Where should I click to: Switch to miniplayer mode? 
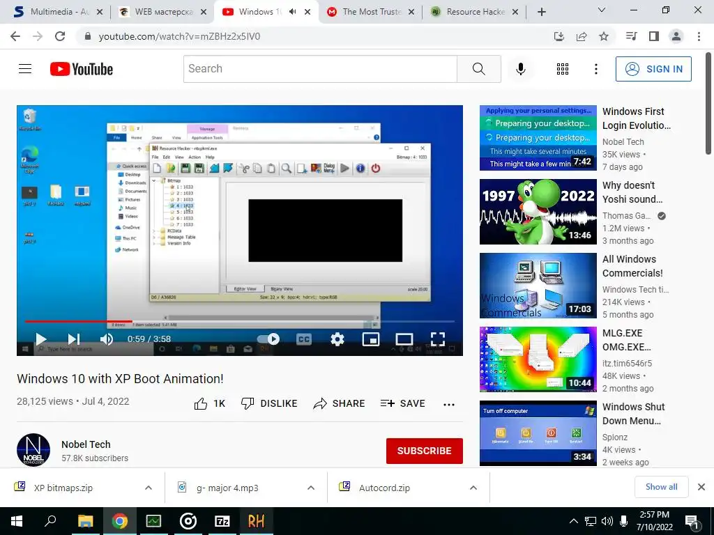pos(371,339)
